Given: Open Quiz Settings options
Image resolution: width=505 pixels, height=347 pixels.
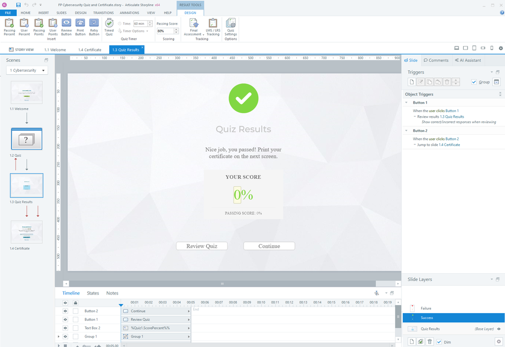Looking at the screenshot, I should tap(231, 26).
